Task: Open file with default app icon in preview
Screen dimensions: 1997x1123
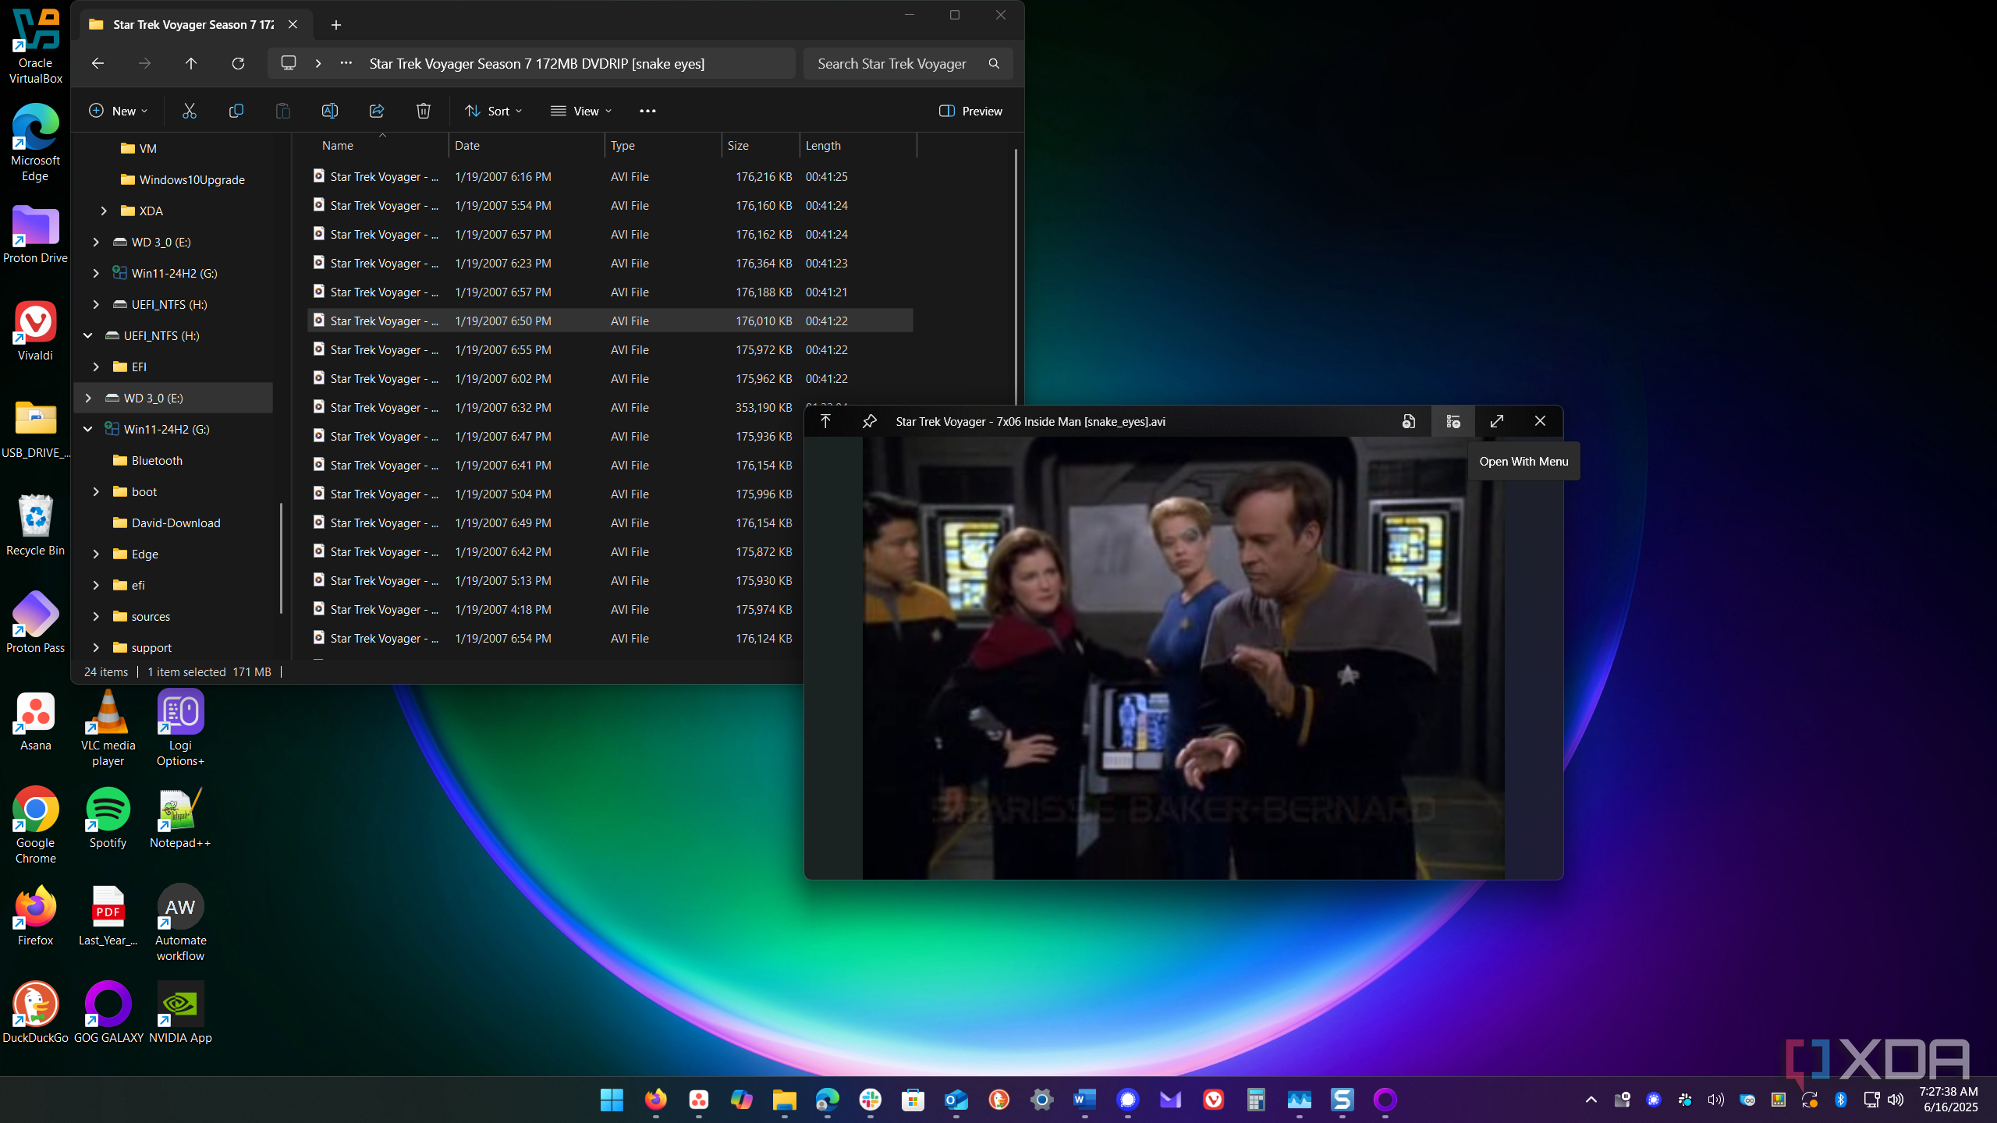Action: (x=1409, y=421)
